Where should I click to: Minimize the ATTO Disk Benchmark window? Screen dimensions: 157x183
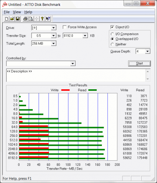(128, 4)
